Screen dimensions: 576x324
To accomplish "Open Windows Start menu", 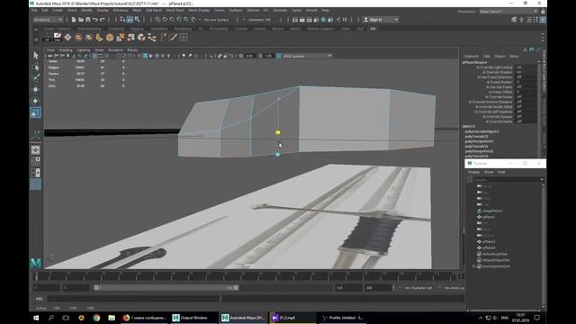I will [36, 318].
